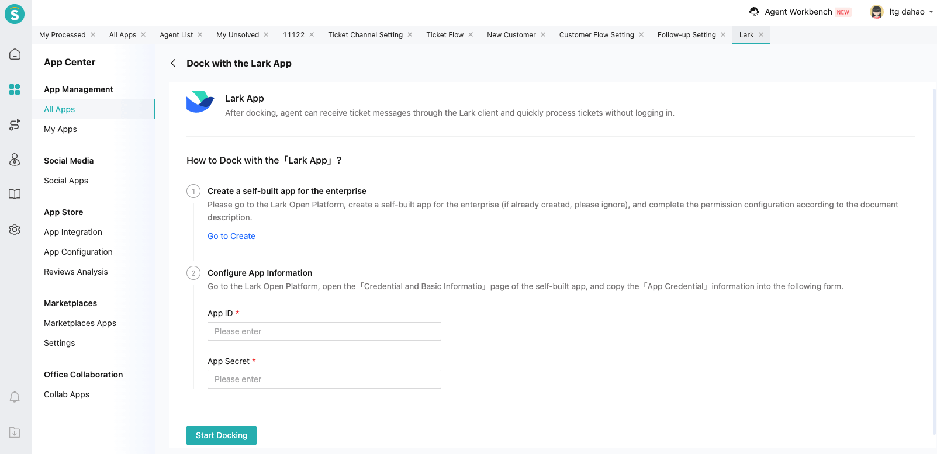Select My Apps in App Management
The height and width of the screenshot is (454, 937).
pyautogui.click(x=60, y=129)
